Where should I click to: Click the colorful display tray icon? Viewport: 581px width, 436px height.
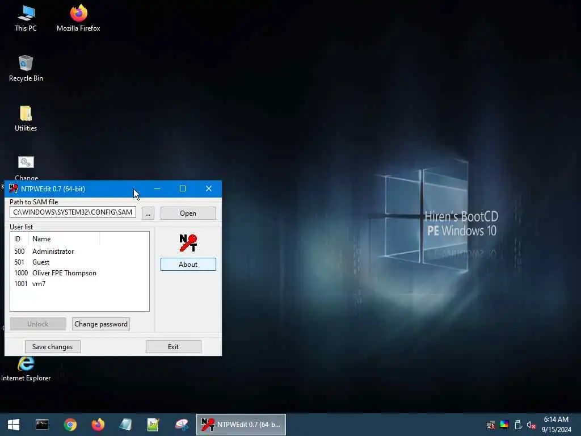click(x=504, y=425)
